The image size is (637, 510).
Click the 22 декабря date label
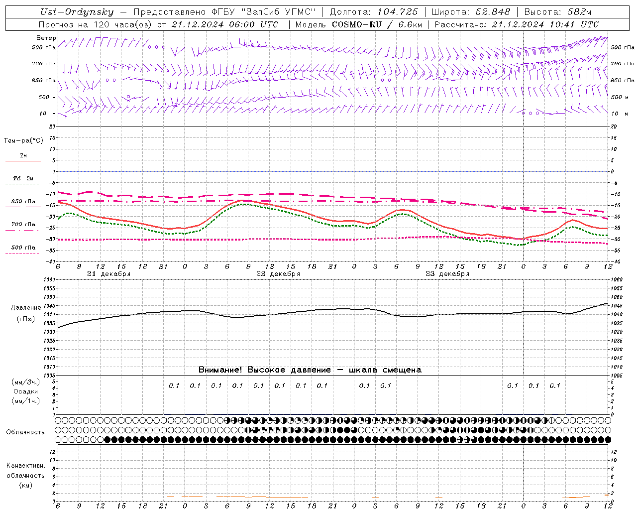click(x=278, y=274)
